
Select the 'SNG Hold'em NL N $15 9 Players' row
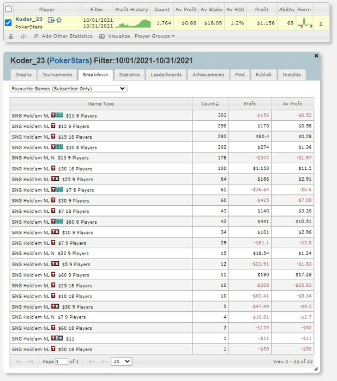[162, 158]
